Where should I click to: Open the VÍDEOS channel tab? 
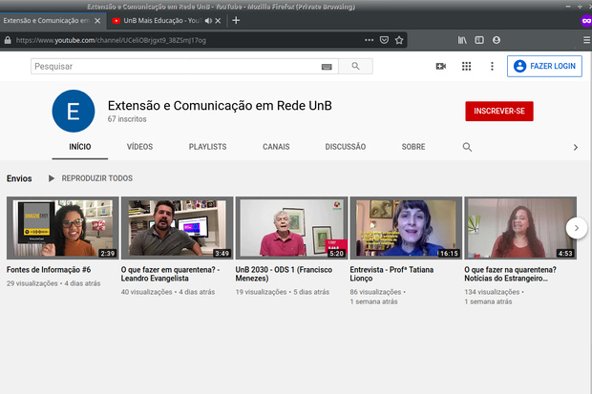[x=139, y=147]
